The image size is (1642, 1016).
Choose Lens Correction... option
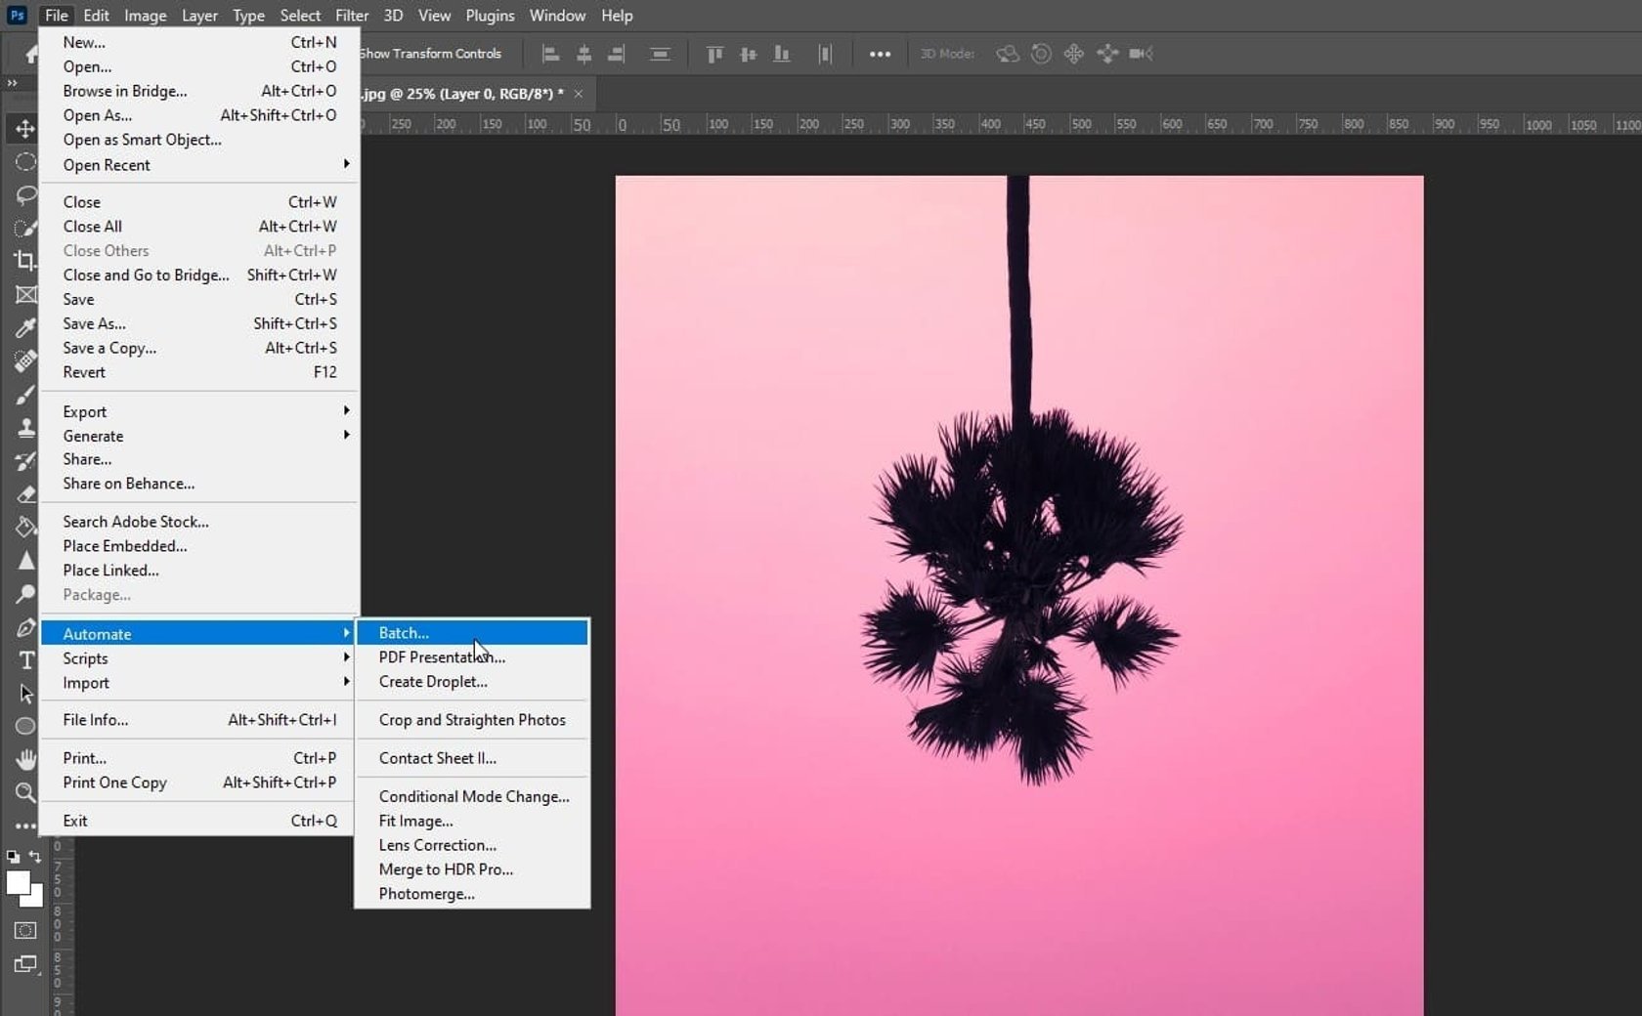(x=472, y=845)
